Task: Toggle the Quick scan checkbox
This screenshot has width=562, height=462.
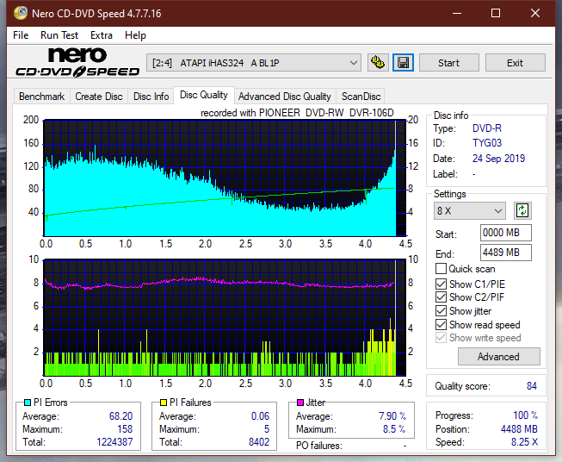Action: point(441,269)
